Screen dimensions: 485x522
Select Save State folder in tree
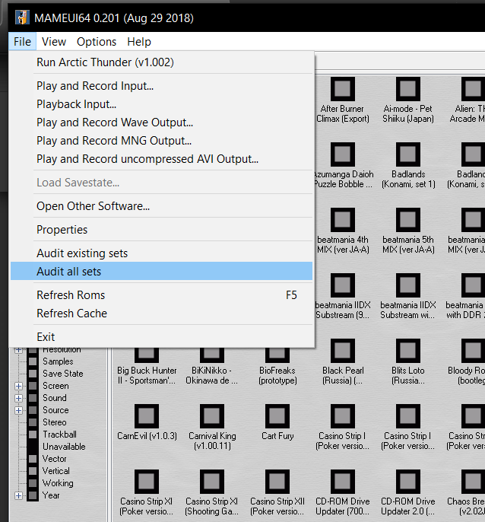point(63,374)
